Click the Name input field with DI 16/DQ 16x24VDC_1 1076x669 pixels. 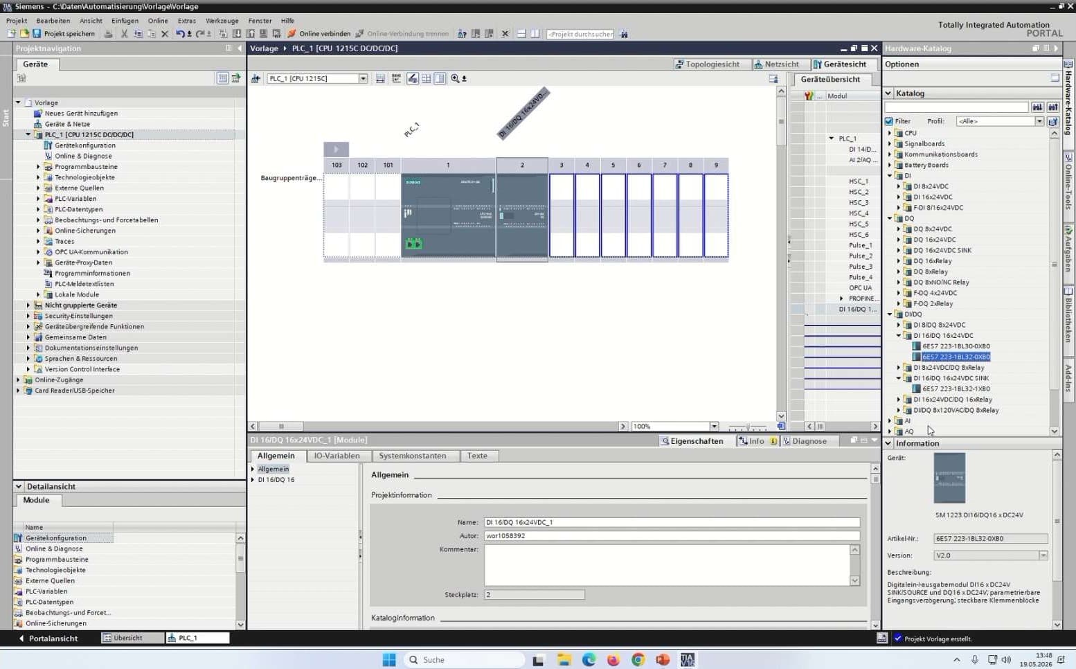click(x=672, y=523)
